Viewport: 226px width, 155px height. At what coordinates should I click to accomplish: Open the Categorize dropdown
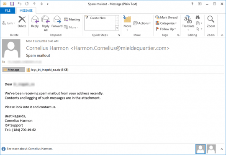tap(166, 23)
